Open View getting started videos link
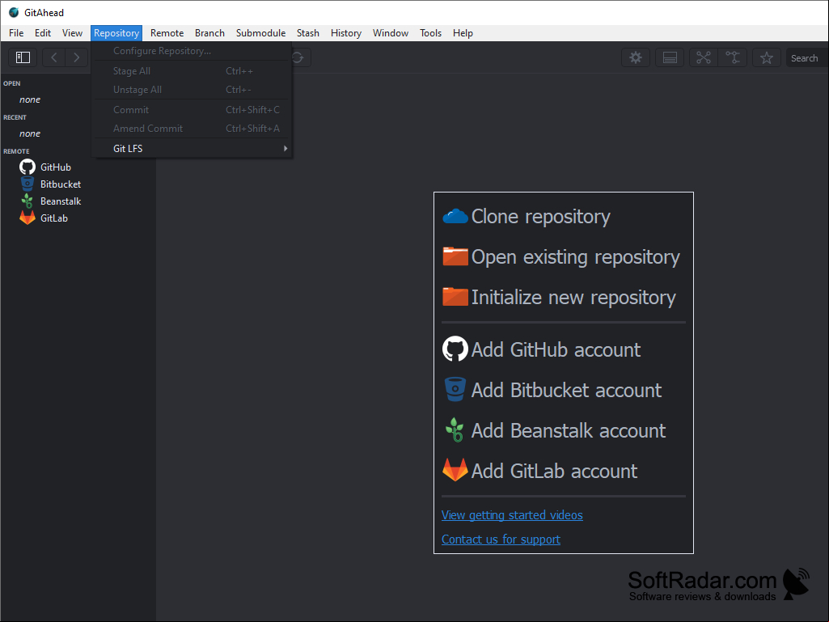 [512, 515]
